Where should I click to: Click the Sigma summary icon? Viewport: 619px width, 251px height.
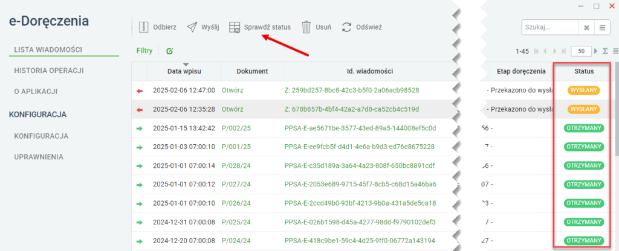[606, 51]
